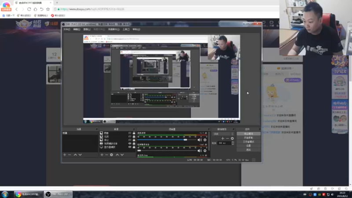Move scene up arrow in 场景 panel
Viewport: 352px width, 198px height.
pos(75,155)
